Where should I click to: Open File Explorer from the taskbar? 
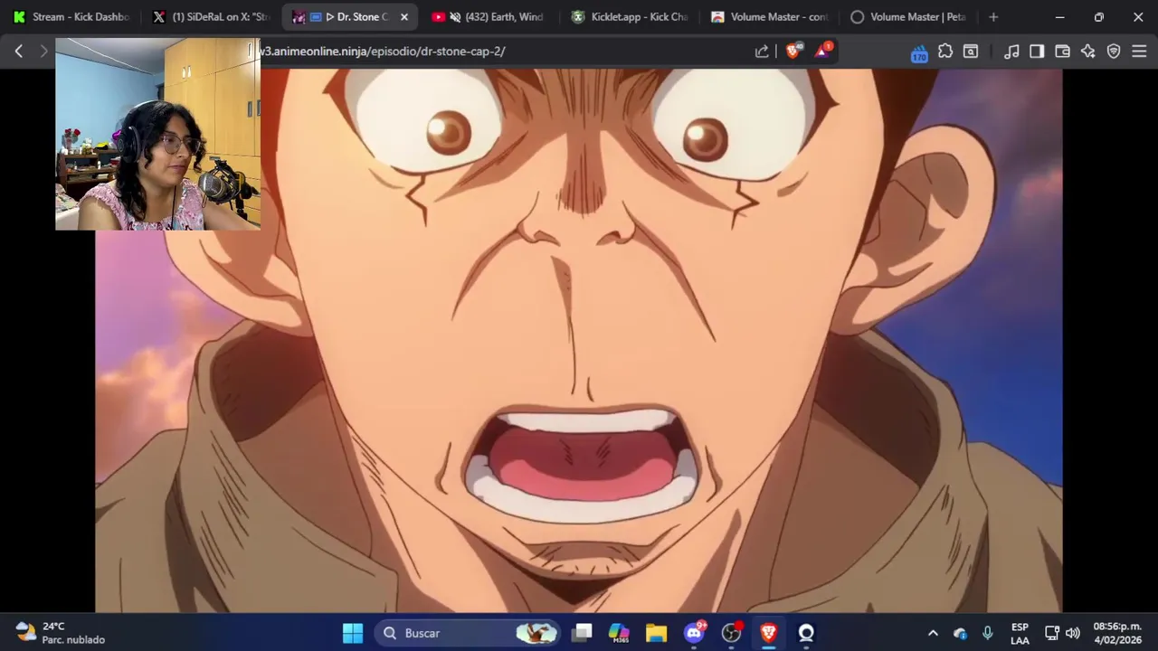[x=656, y=633]
